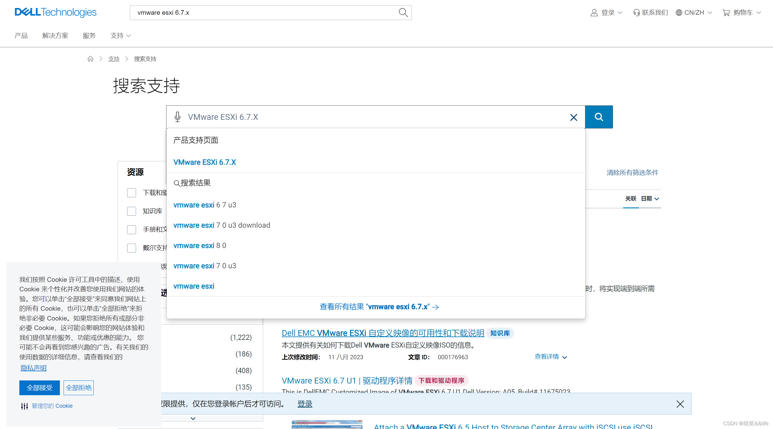Screen dimensions: 773x429
Task: Open Dell EMC VMware ESXi 自定义映像 article
Action: click(383, 333)
